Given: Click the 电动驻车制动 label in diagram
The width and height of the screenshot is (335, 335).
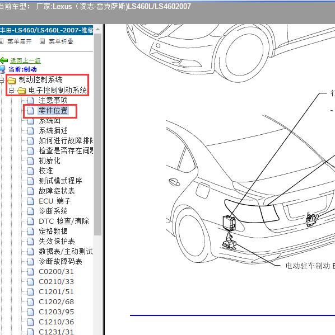Looking at the screenshot, I should [308, 266].
